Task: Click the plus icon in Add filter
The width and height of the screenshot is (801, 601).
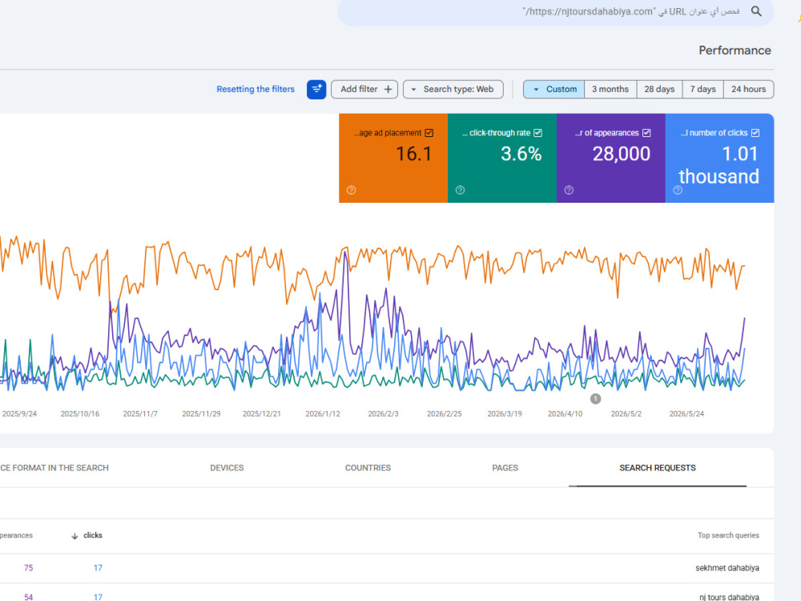Action: pos(388,90)
